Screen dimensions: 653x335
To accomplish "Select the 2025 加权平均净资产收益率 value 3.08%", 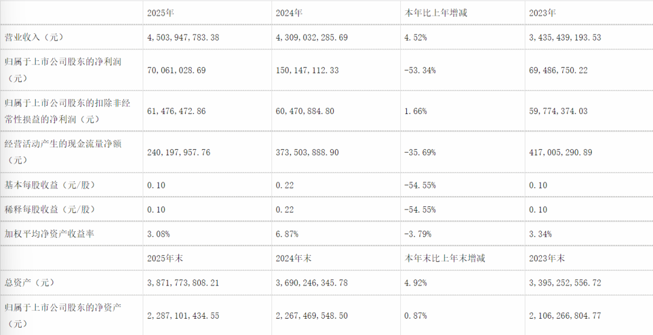I will [x=158, y=234].
